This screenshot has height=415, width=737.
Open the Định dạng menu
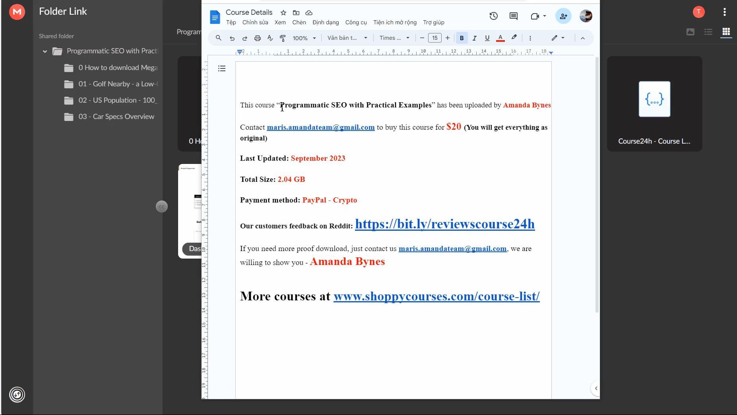tap(325, 22)
